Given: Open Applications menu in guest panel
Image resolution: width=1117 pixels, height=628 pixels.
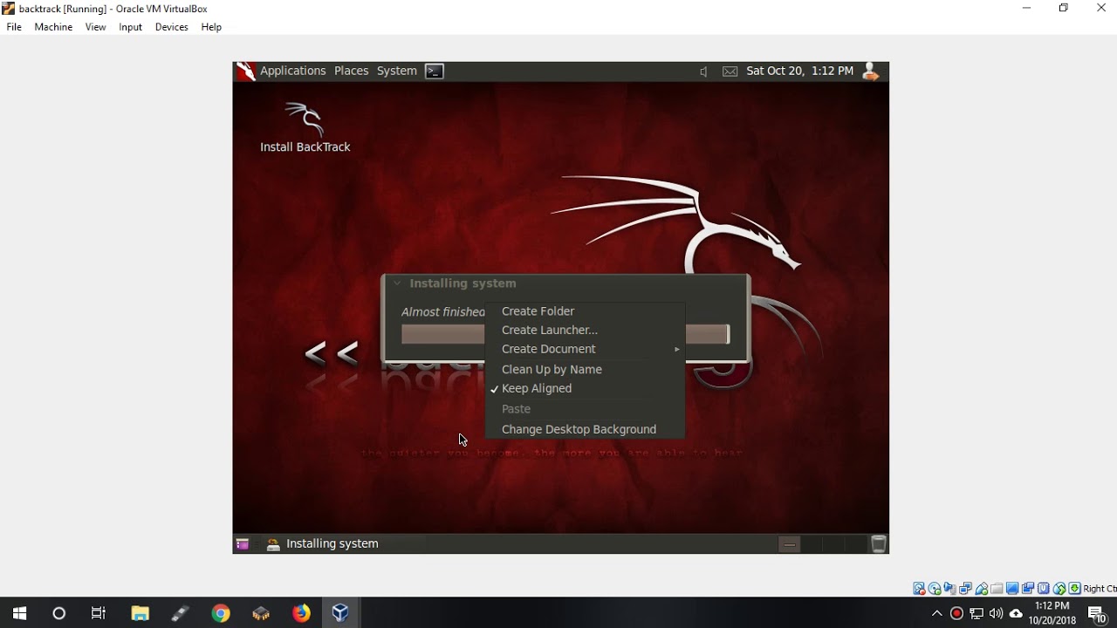Looking at the screenshot, I should [293, 72].
